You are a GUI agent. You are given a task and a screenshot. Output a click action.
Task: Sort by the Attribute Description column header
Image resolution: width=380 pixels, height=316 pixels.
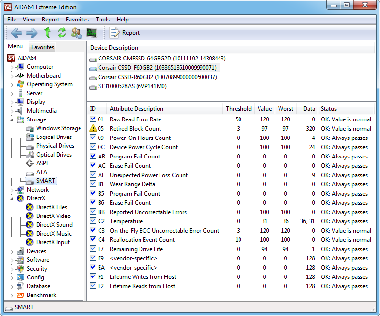(x=164, y=109)
